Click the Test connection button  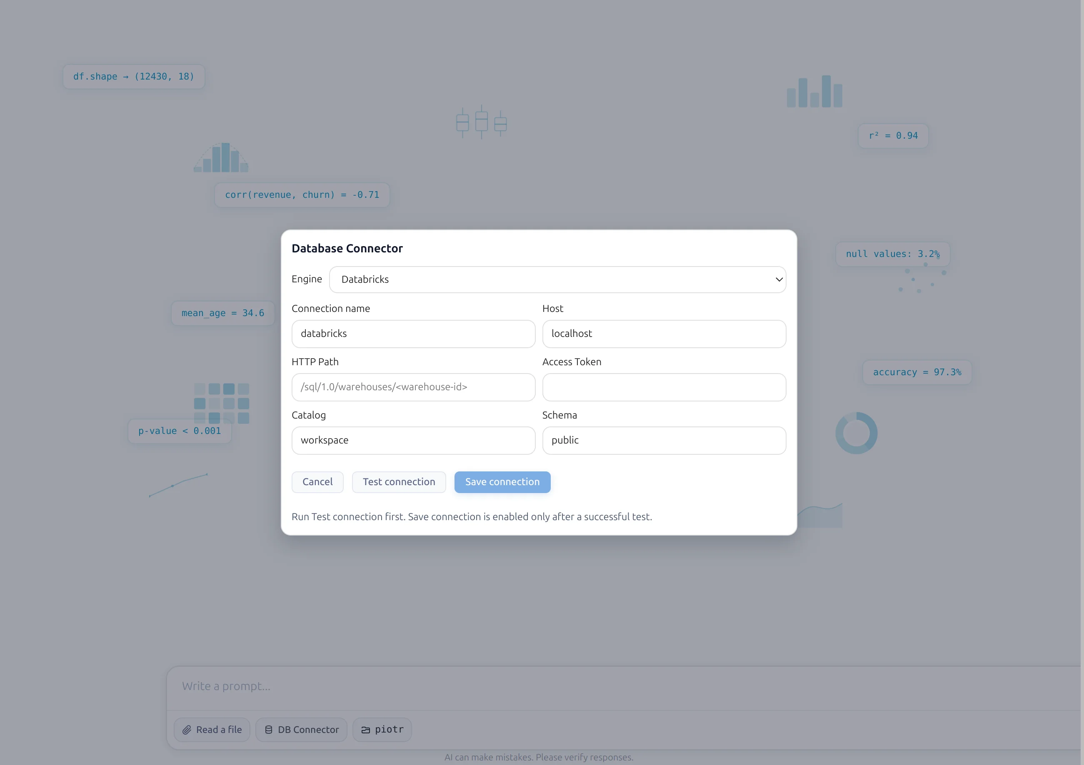(398, 482)
